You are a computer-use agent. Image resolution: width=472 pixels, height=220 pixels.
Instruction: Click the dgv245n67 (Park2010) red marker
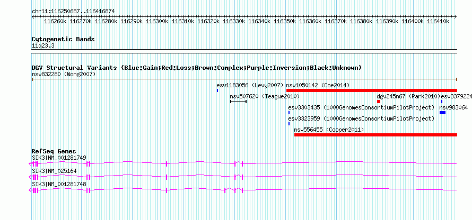(379, 102)
